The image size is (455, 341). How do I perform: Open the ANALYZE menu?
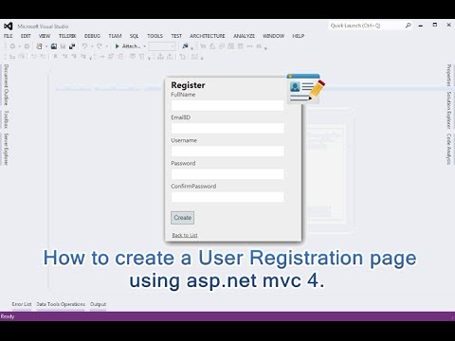pyautogui.click(x=244, y=36)
